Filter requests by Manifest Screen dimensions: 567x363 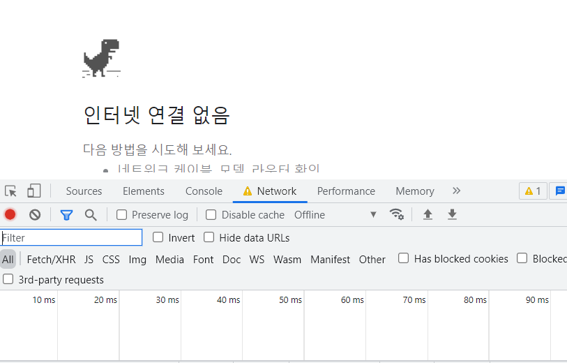point(330,260)
